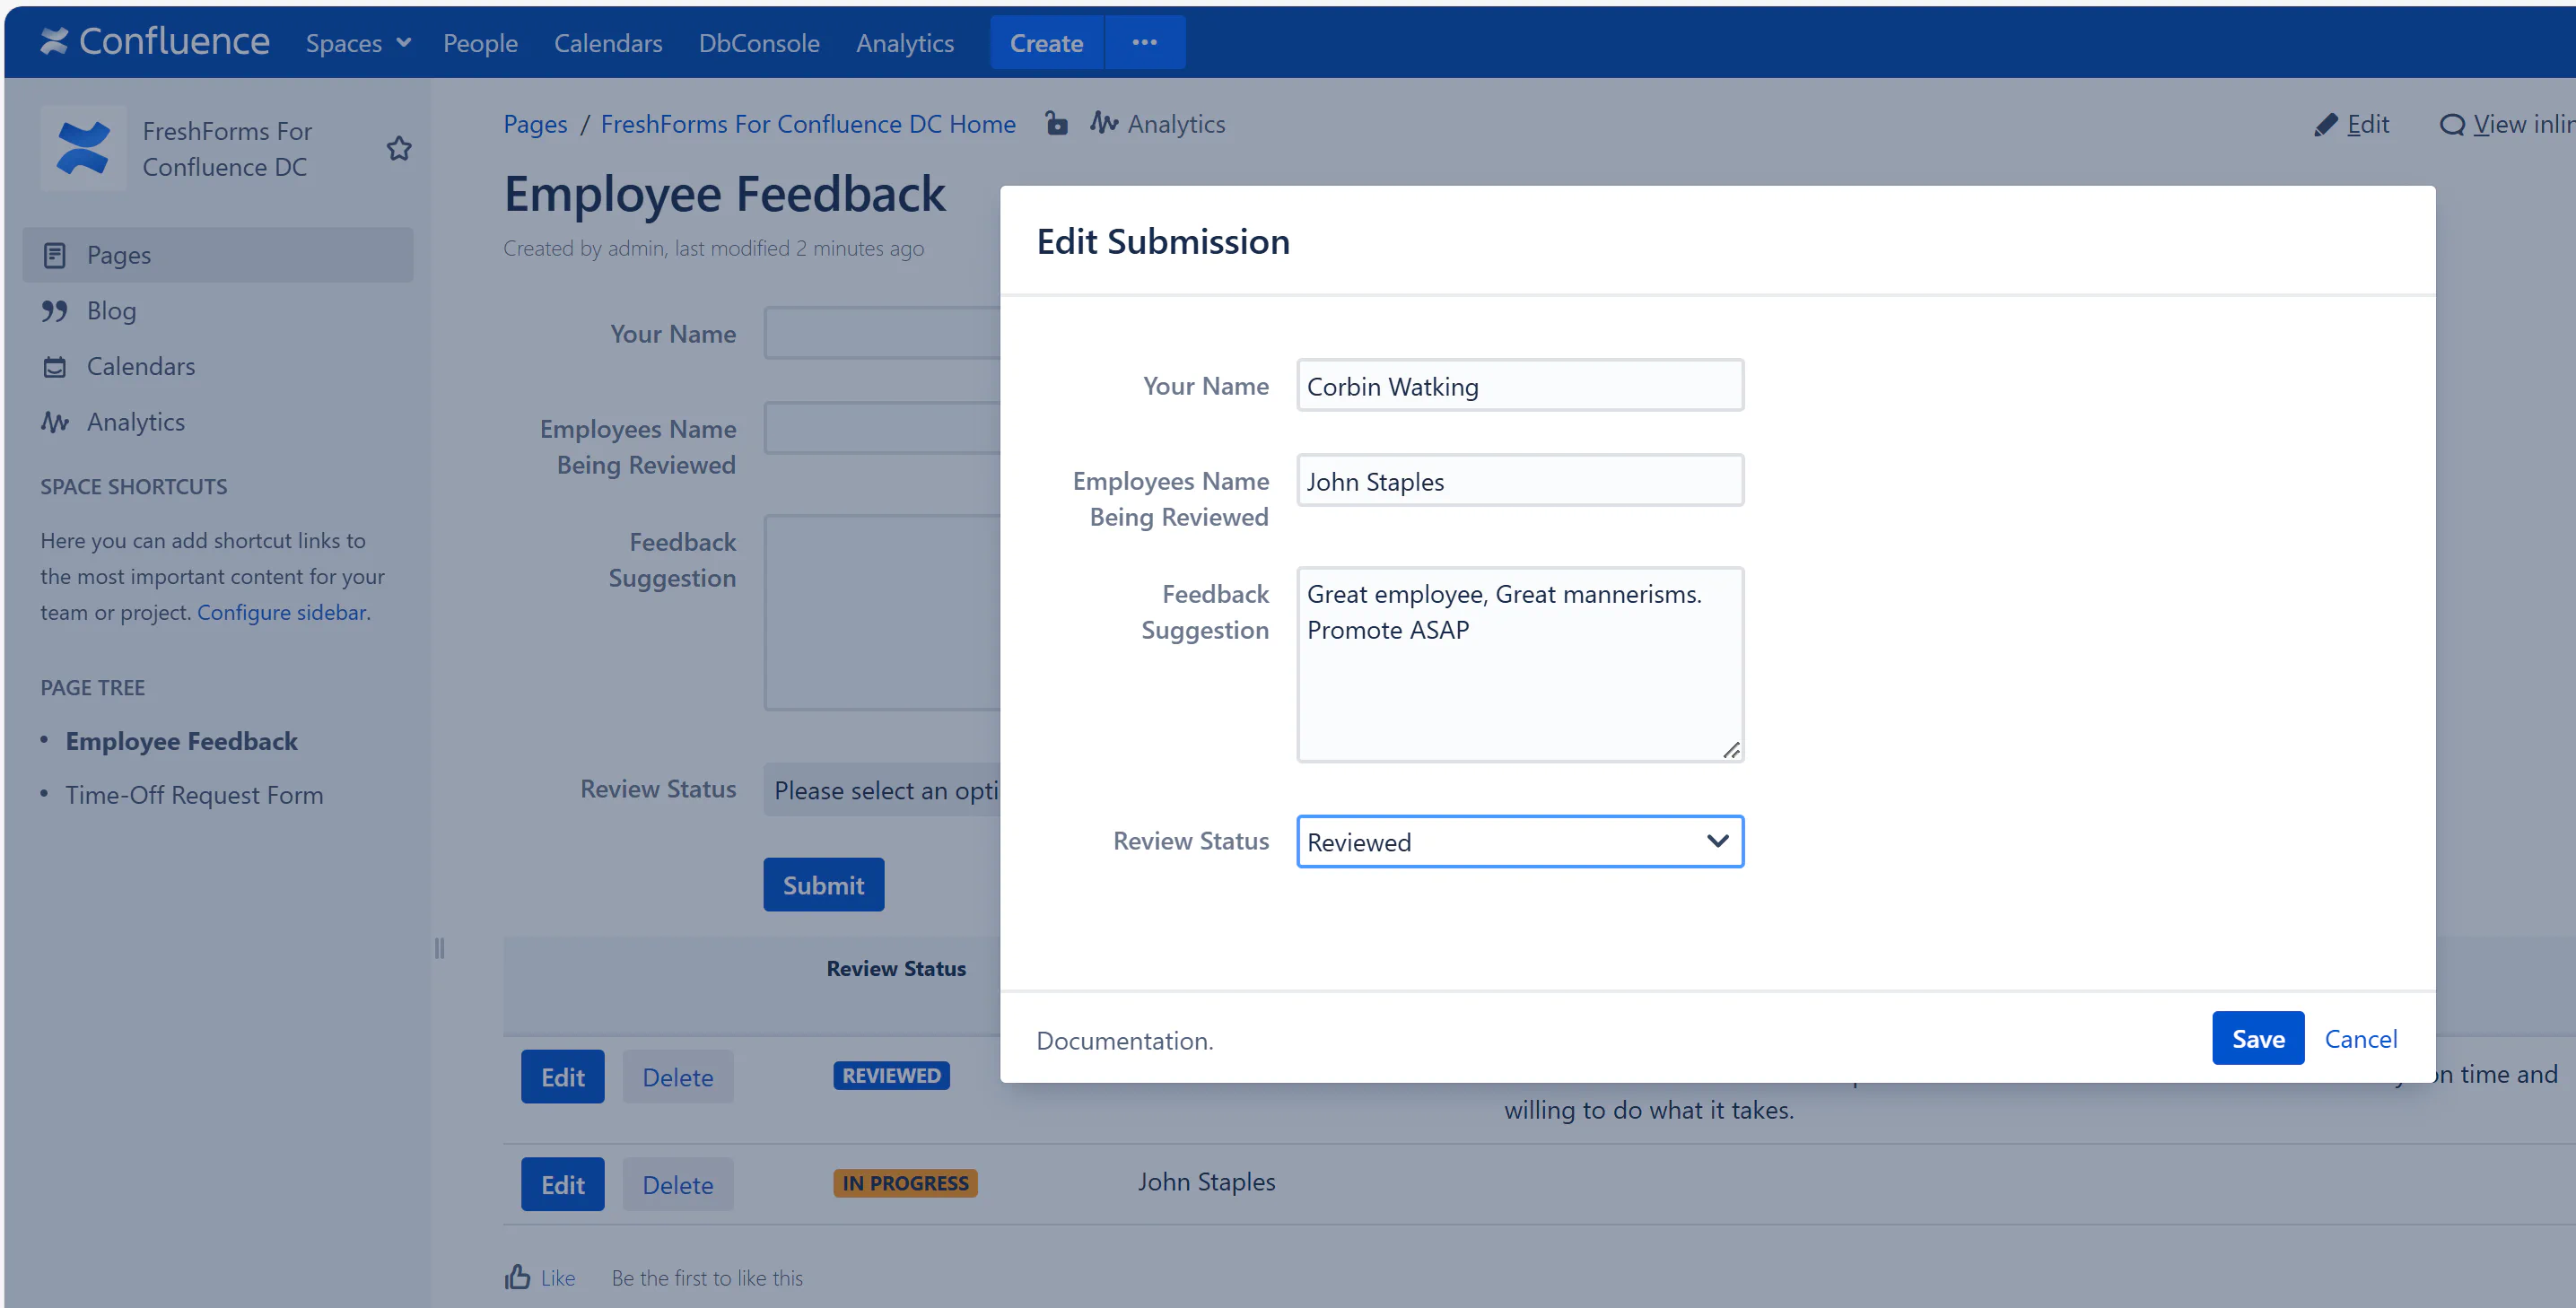Open the more options ellipsis button

coord(1144,42)
